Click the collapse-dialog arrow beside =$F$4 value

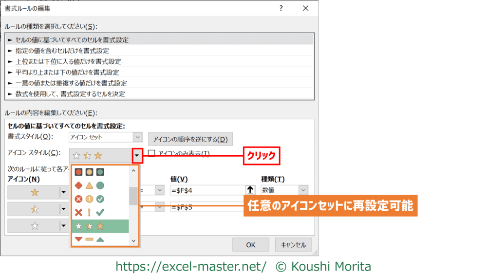[251, 190]
